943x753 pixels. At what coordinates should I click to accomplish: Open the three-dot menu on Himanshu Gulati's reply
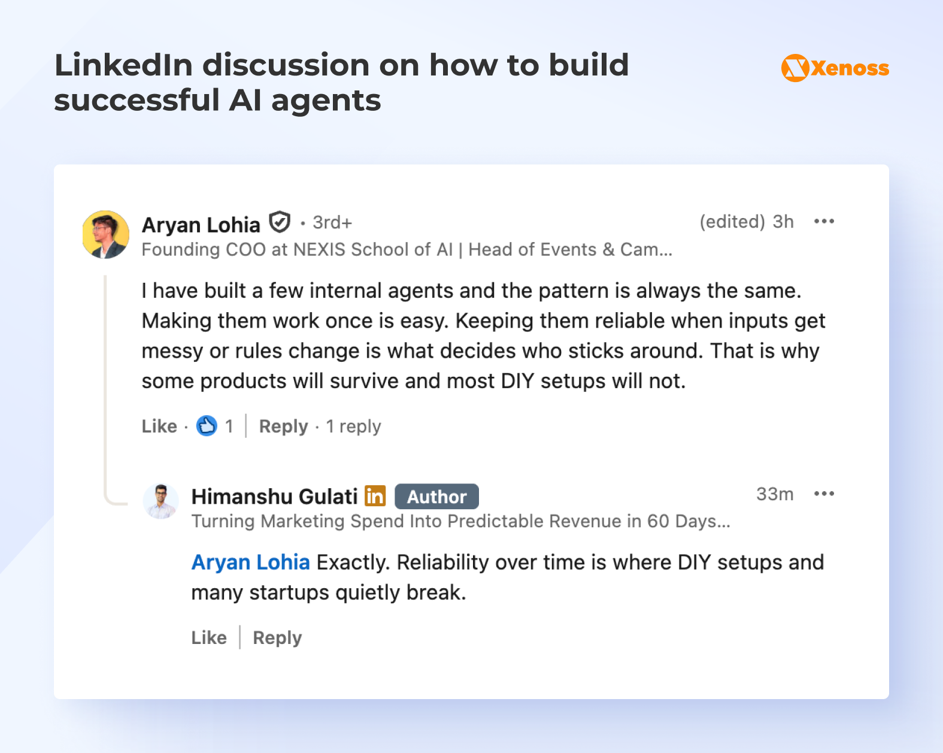[x=824, y=493]
